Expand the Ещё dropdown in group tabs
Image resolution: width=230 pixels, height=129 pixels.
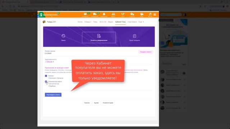pos(141,22)
